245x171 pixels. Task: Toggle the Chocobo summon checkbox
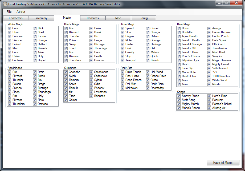(x=66, y=72)
